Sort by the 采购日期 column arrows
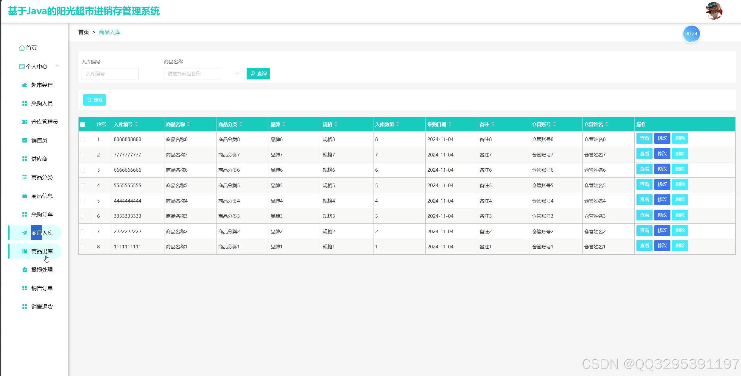741x376 pixels. pyautogui.click(x=450, y=124)
